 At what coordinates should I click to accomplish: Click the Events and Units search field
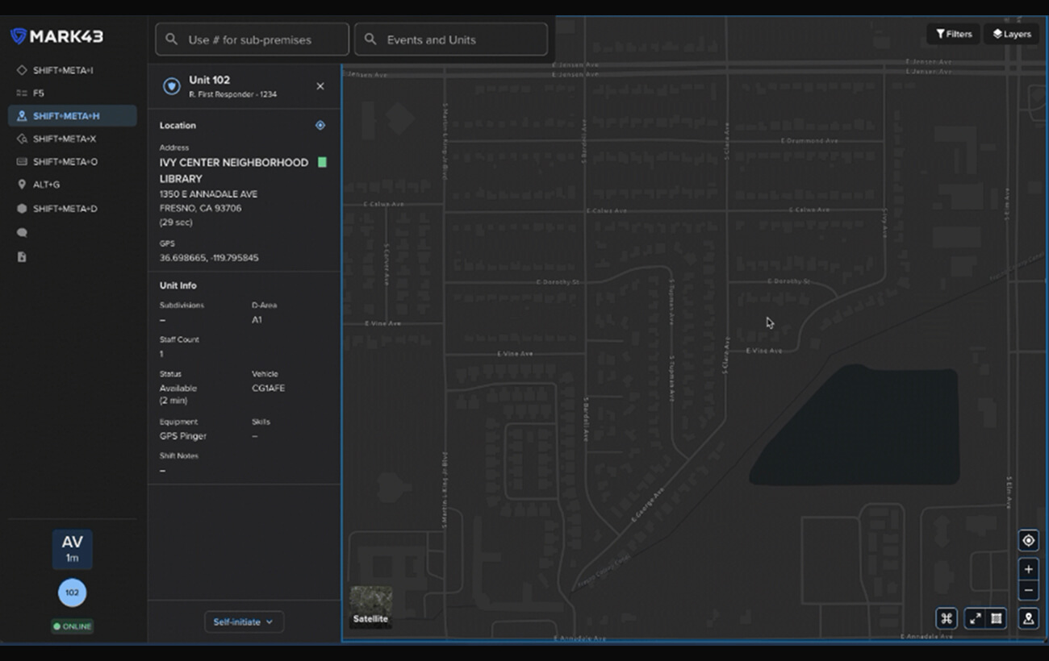point(451,39)
